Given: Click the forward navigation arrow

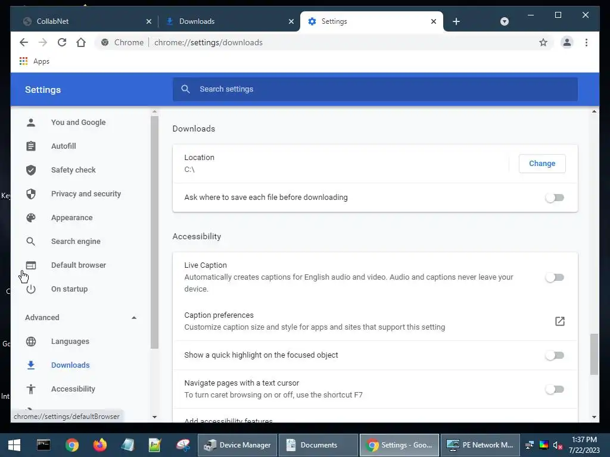Looking at the screenshot, I should pos(43,42).
